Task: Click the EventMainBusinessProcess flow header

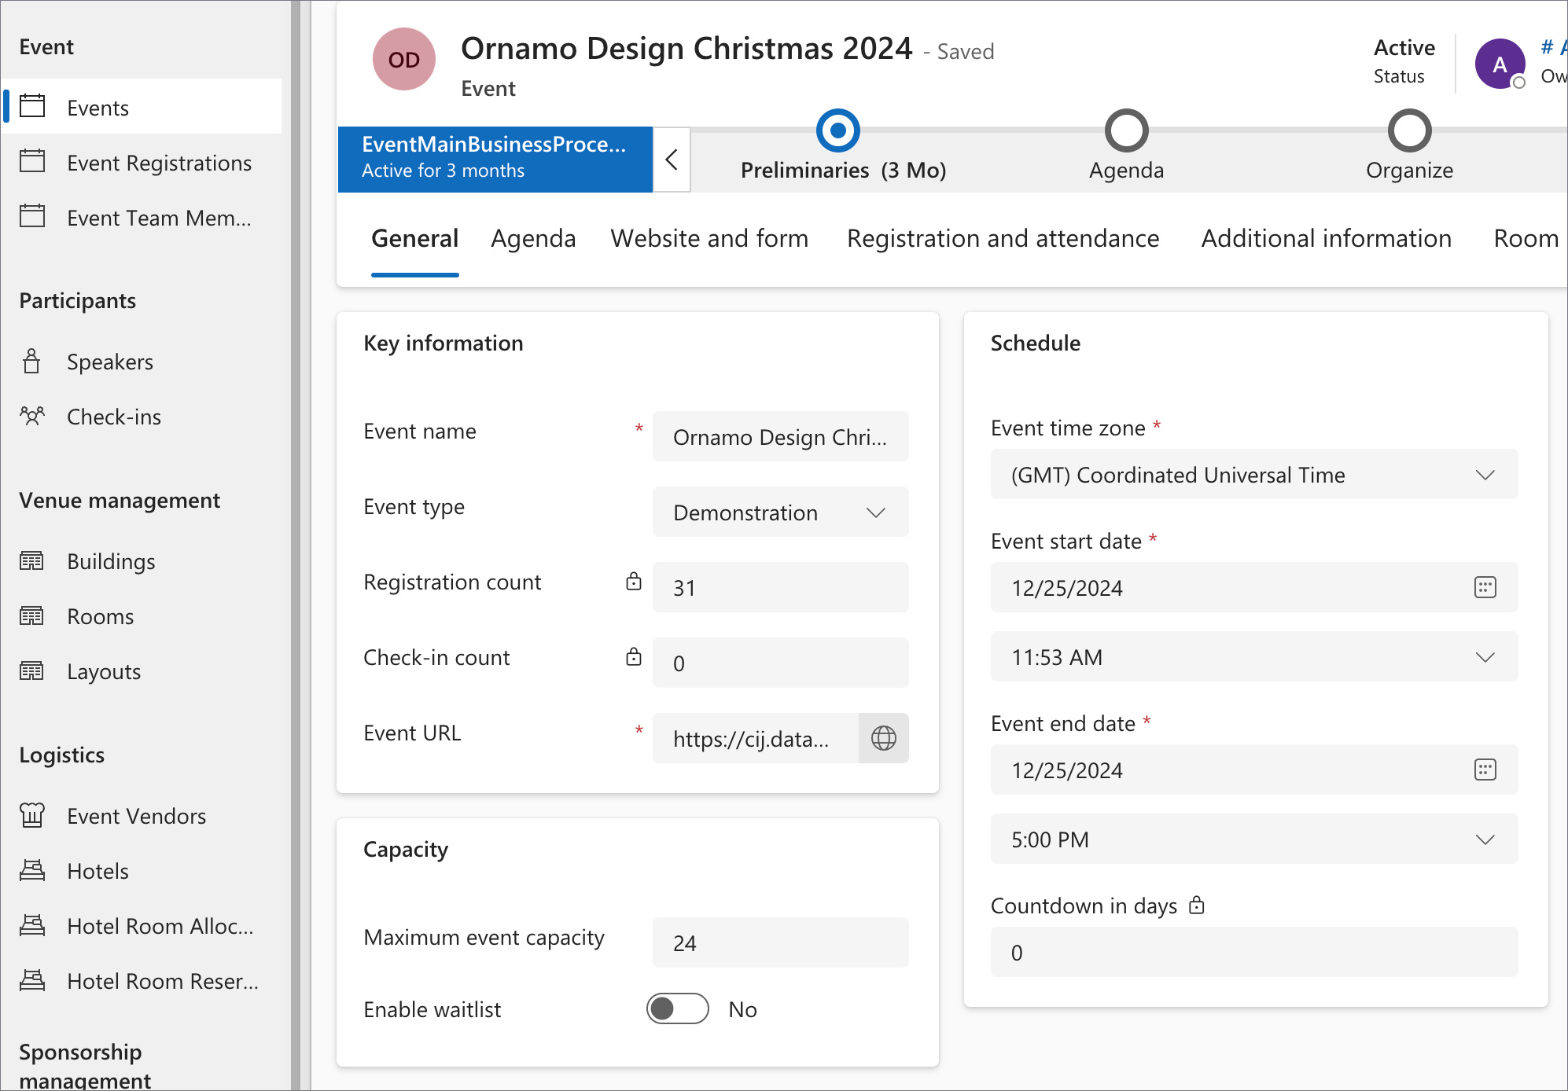Action: pyautogui.click(x=495, y=160)
